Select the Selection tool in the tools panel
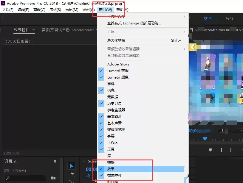 click(71, 165)
